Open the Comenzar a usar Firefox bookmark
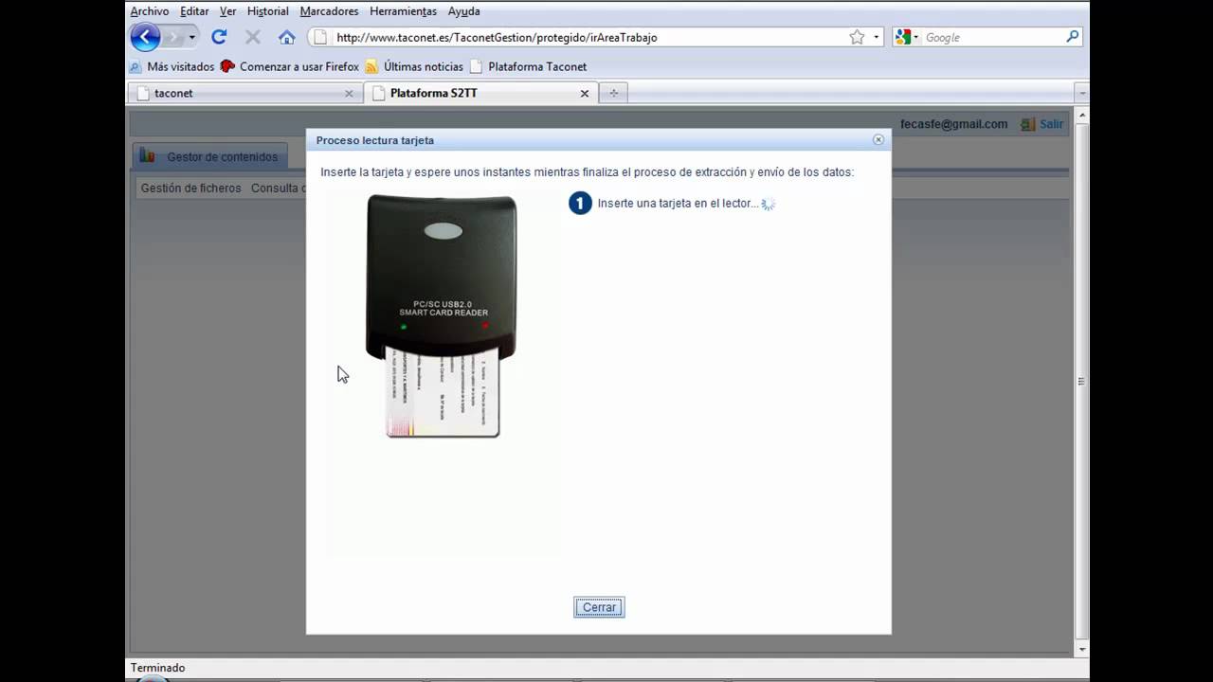Image resolution: width=1213 pixels, height=682 pixels. (290, 66)
